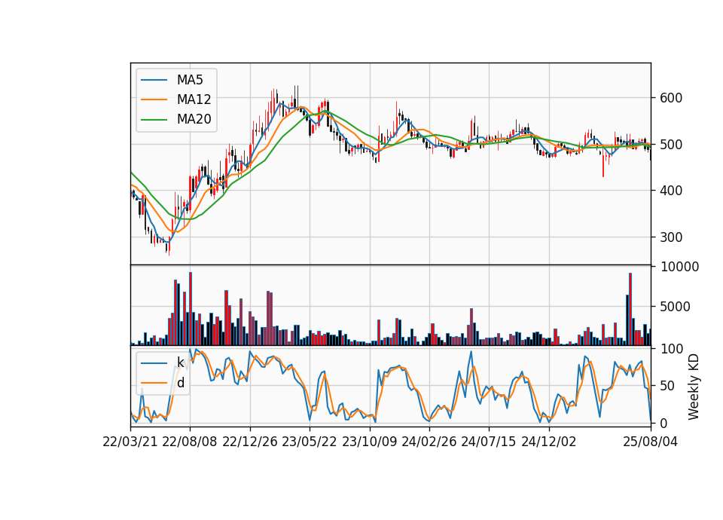Screen dimensions: 723x520
Task: Click the 50 KD axis tick
Action: point(667,386)
